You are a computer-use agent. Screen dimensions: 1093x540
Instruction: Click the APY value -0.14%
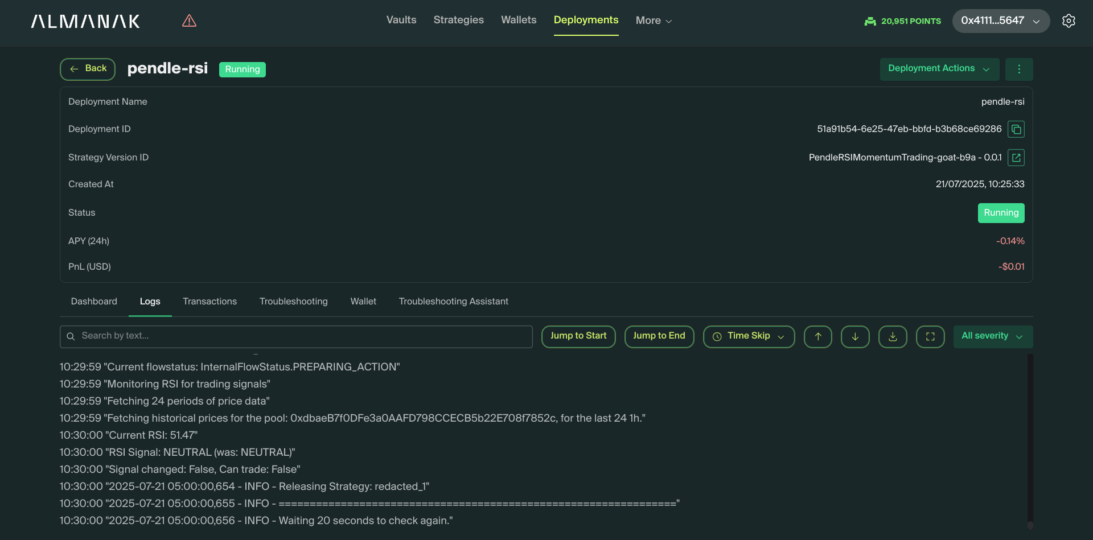tap(1010, 241)
